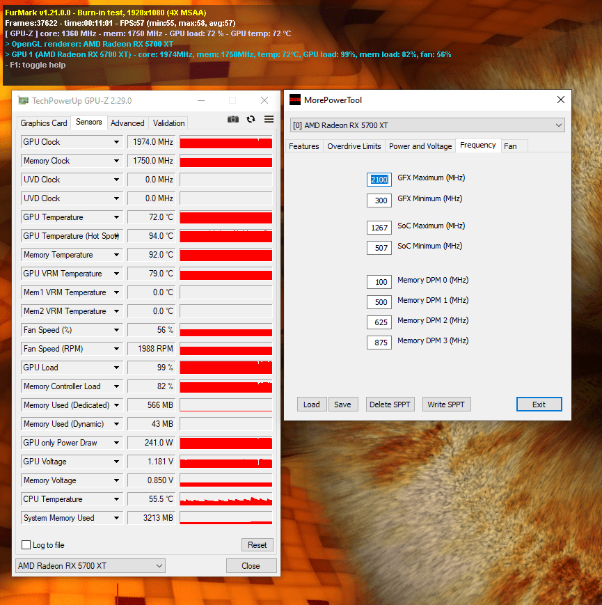
Task: Open the Memory Voltage sensor dropdown
Action: click(116, 480)
